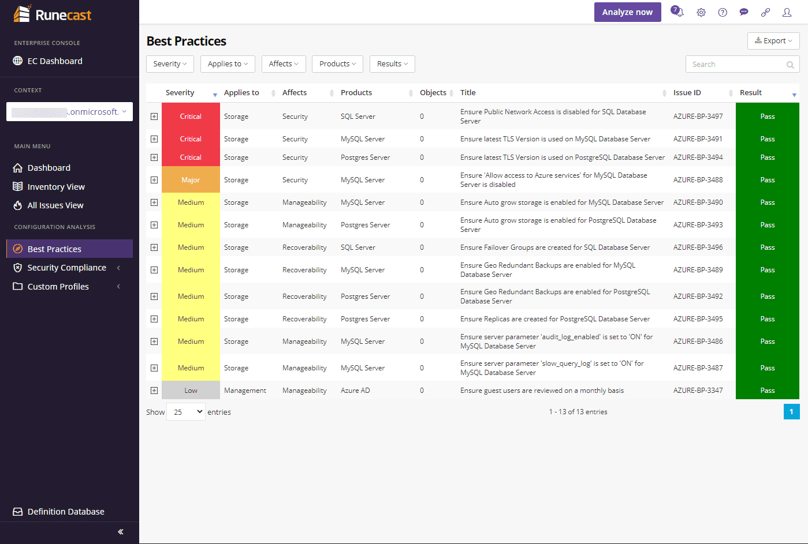The width and height of the screenshot is (808, 544).
Task: Open All Issues View
Action: click(55, 205)
